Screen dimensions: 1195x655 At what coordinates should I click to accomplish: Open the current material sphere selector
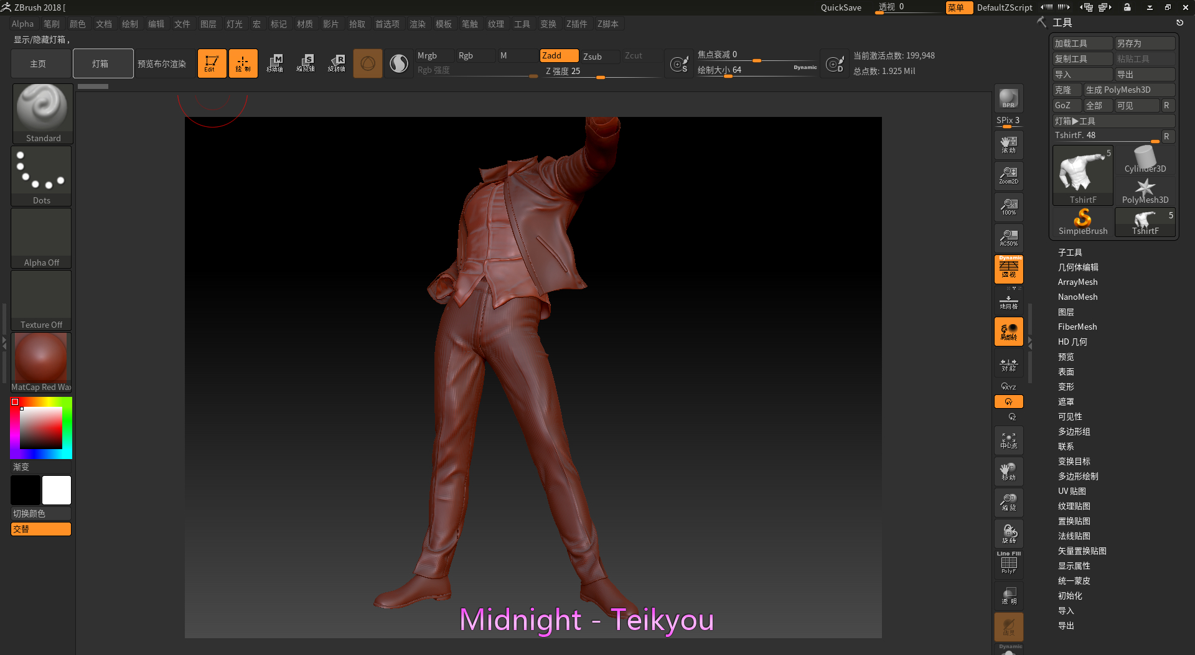[x=398, y=63]
